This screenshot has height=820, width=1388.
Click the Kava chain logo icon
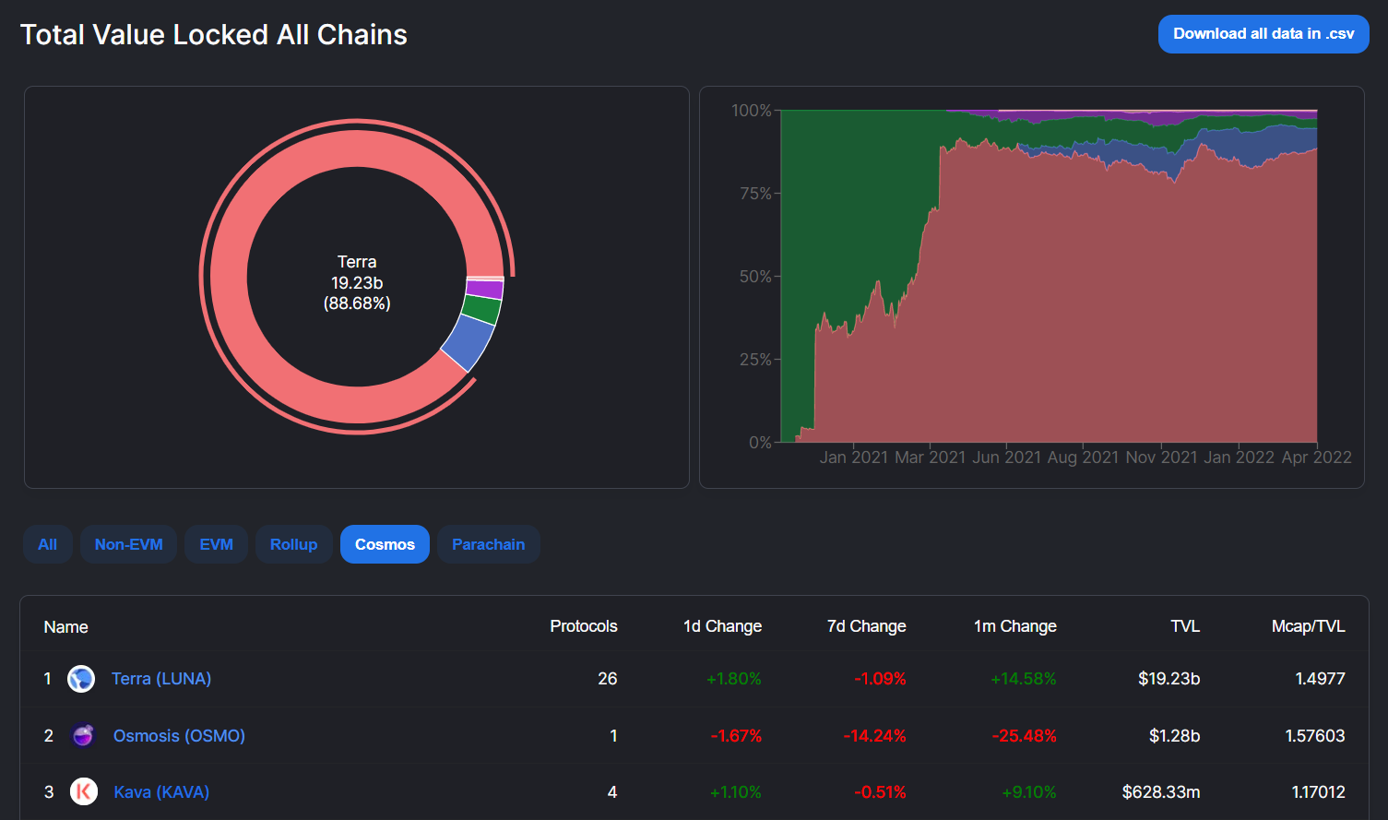[x=84, y=791]
